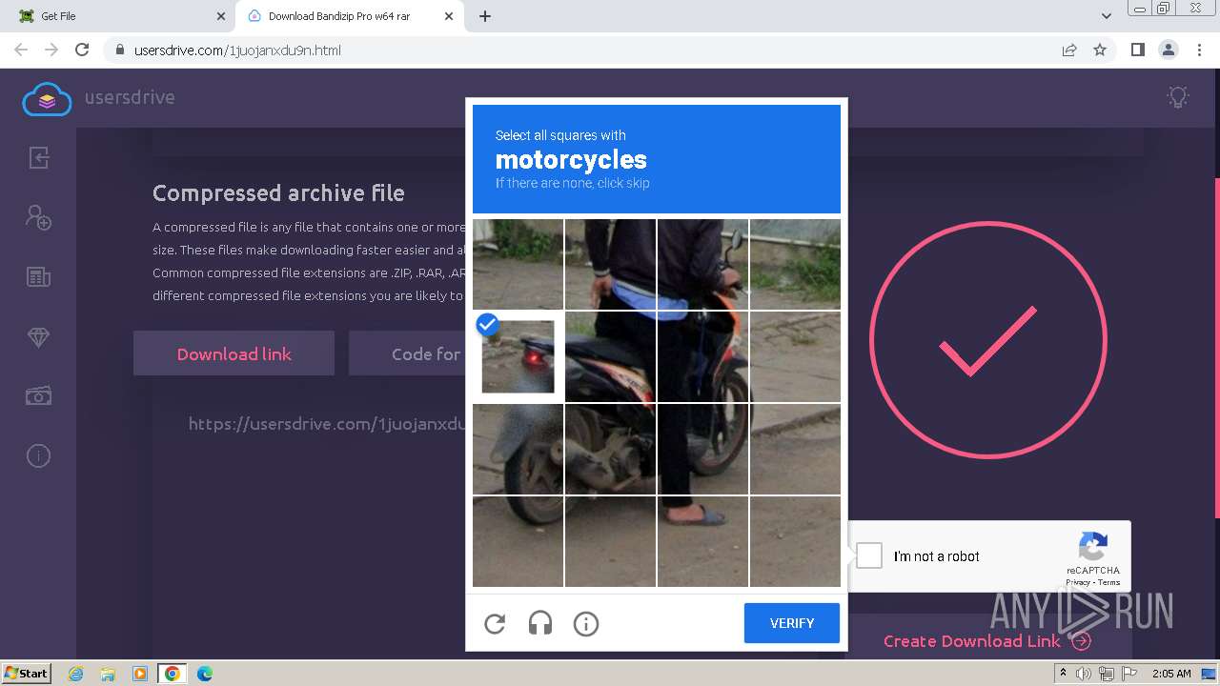
Task: Reload the current page
Action: click(82, 50)
